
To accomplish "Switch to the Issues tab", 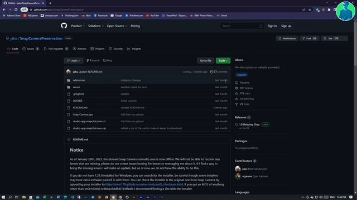I will pos(31,49).
